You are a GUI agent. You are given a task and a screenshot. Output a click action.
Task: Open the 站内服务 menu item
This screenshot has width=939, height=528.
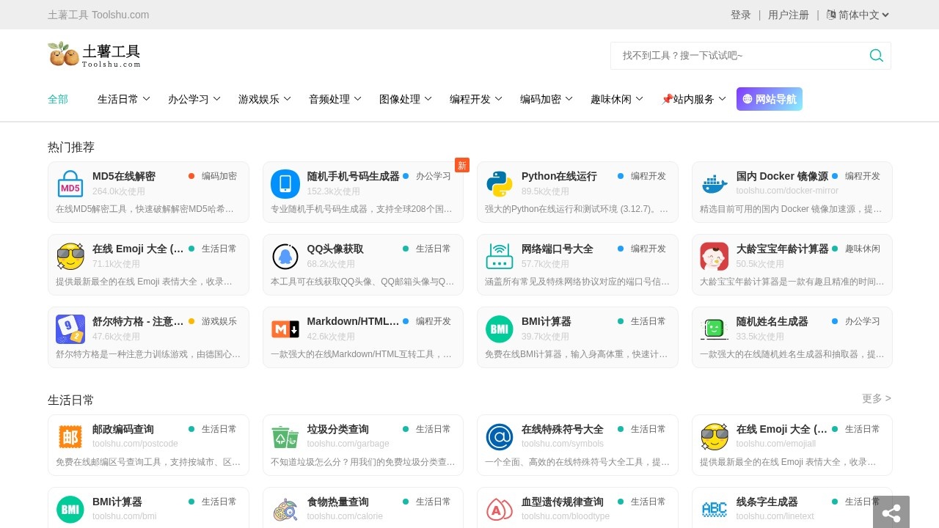click(693, 99)
